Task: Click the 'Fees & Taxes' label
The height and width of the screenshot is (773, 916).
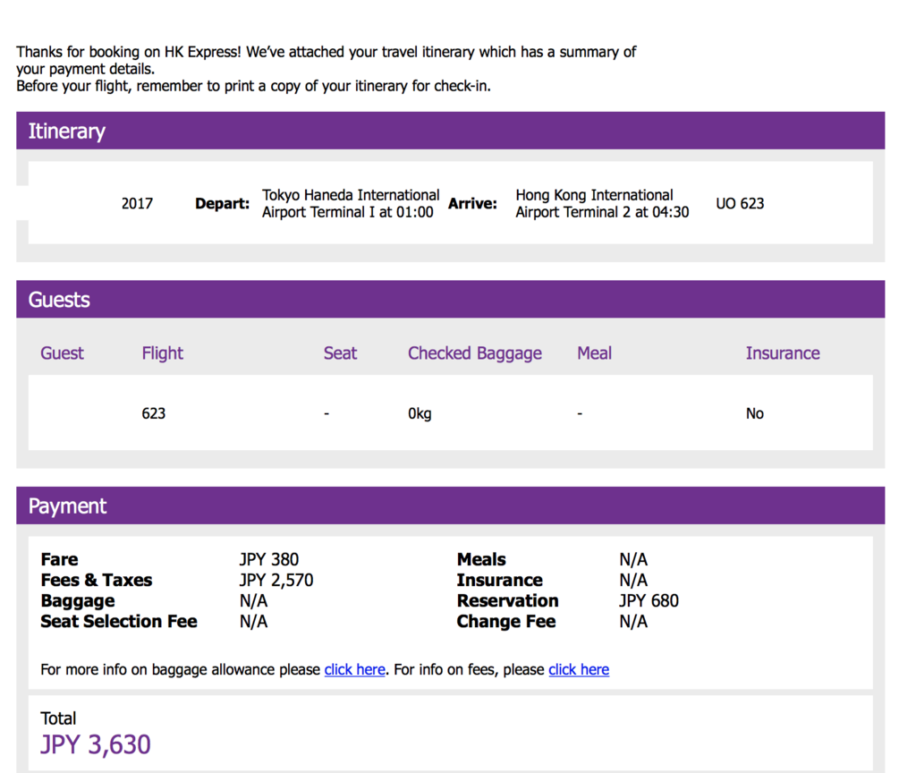Action: click(97, 580)
